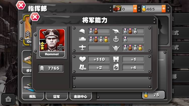Open the 空军 air force tab
Screen dimensions: 189x106
coord(57,96)
